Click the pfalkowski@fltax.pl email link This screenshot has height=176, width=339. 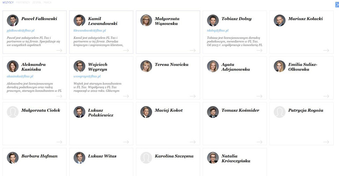pos(21,31)
